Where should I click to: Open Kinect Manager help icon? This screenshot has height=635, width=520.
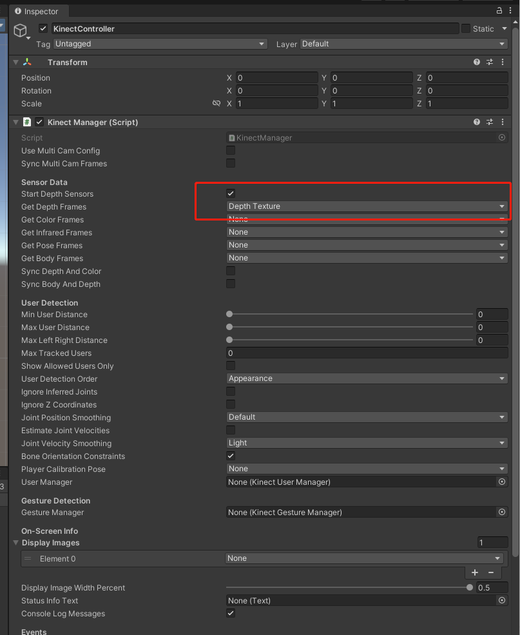(477, 122)
